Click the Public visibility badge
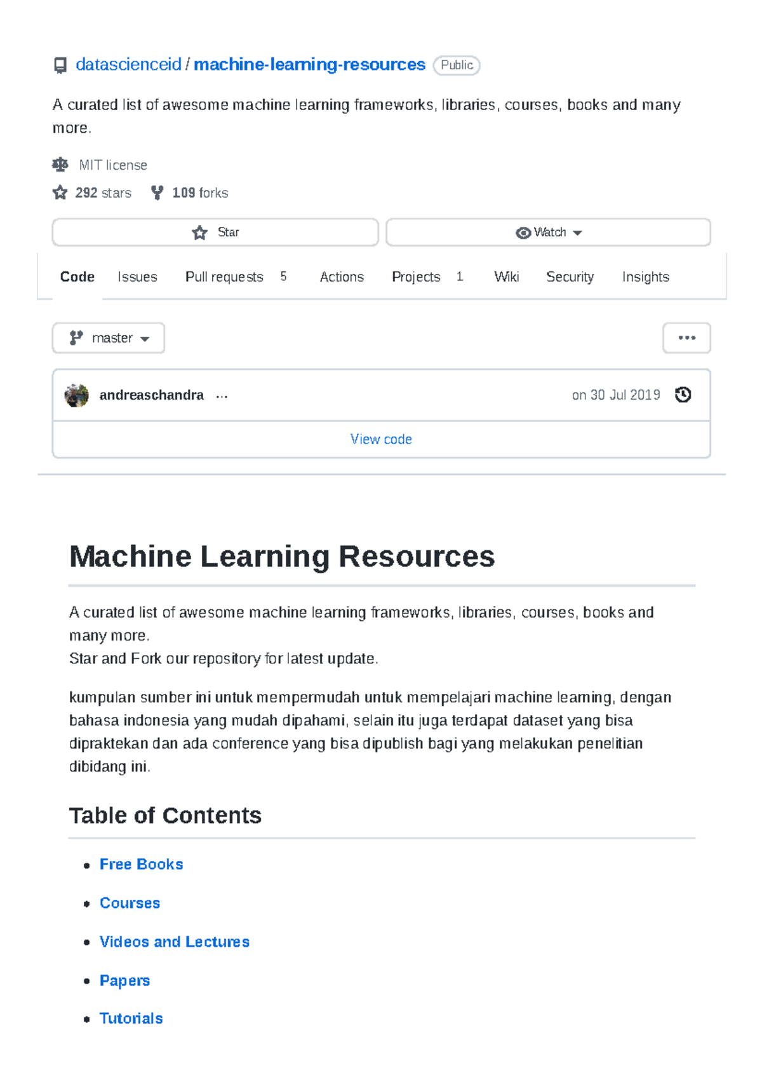Screen dimensions: 762x1079 click(457, 65)
